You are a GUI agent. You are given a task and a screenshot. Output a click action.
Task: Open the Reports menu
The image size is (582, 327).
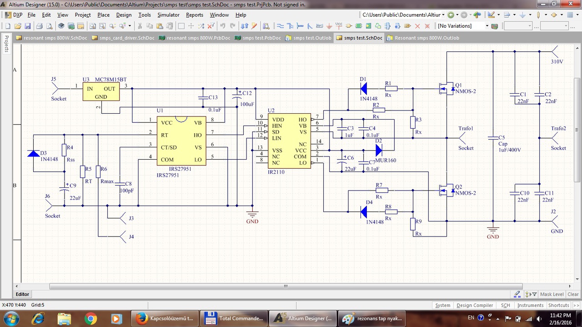[195, 15]
